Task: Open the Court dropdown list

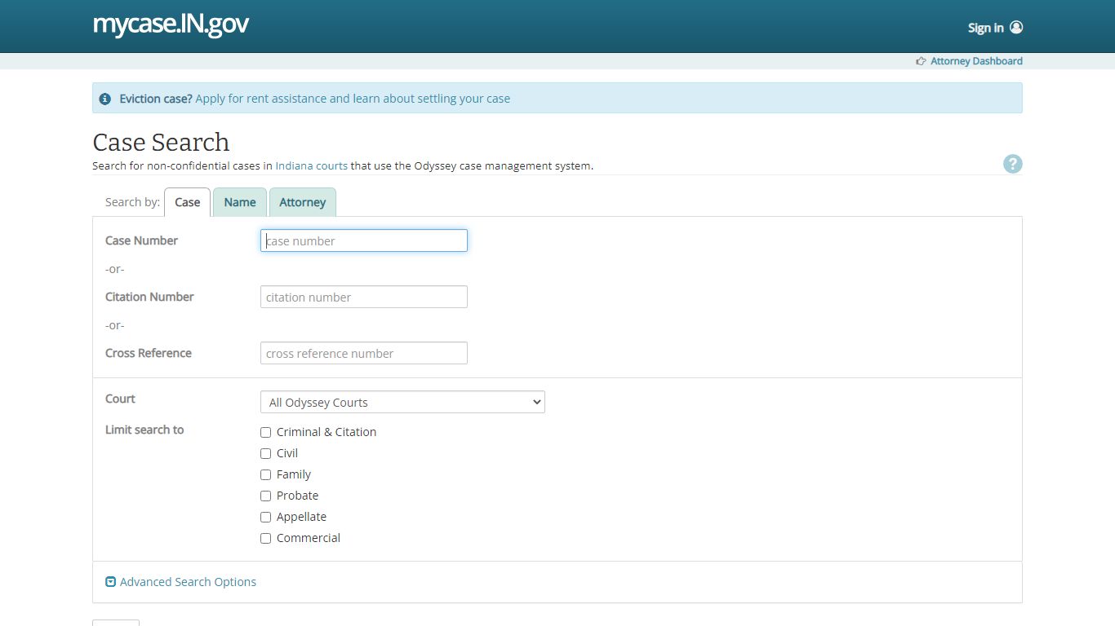Action: point(402,402)
